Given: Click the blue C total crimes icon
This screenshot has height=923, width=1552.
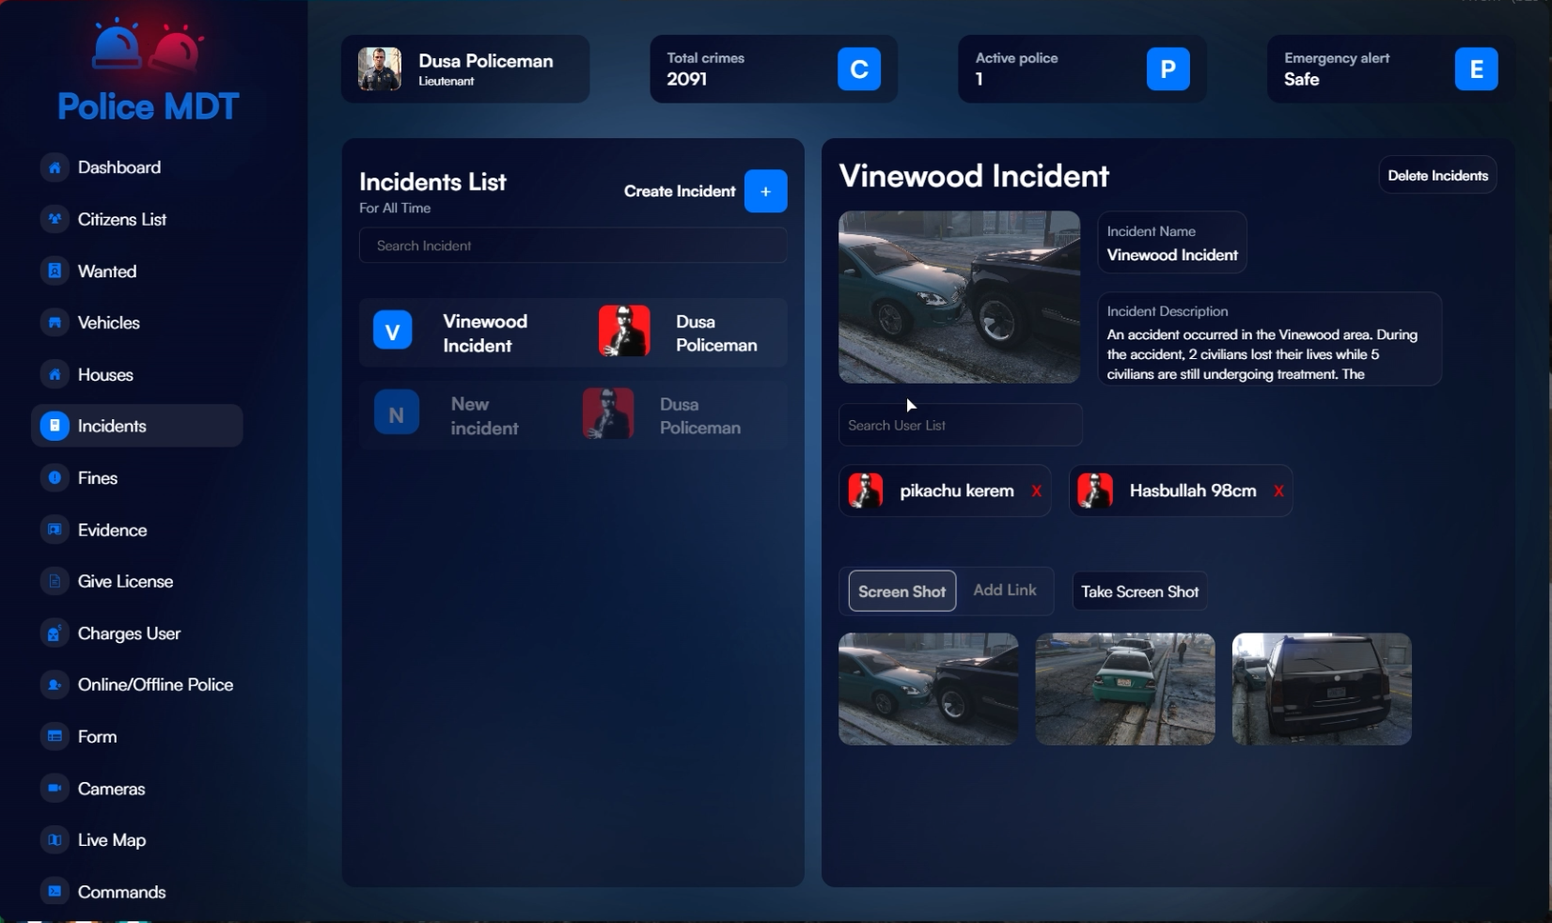Looking at the screenshot, I should click(x=858, y=70).
